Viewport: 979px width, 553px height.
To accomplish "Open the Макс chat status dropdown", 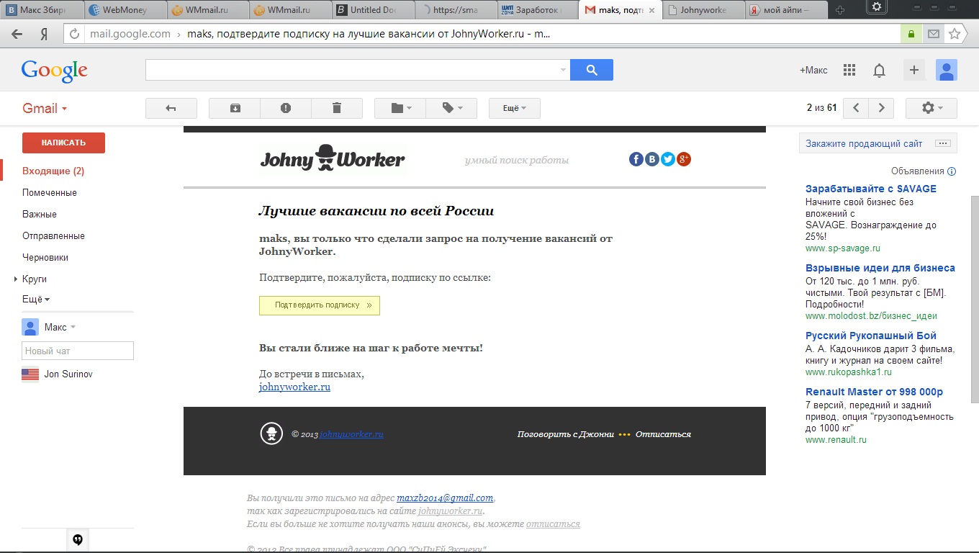I will tap(60, 327).
